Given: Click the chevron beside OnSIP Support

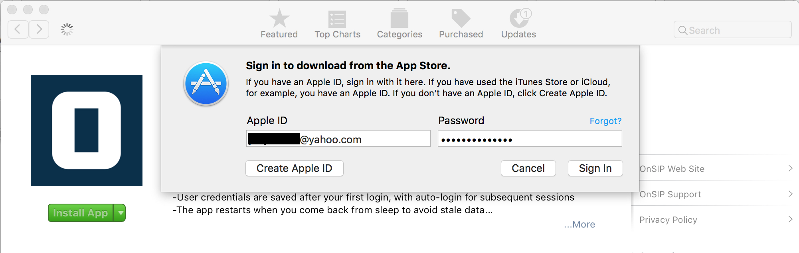Looking at the screenshot, I should coord(791,194).
